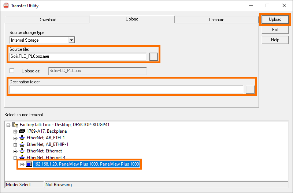Click the EtherNet, Ethernet network icon

pyautogui.click(x=22, y=151)
